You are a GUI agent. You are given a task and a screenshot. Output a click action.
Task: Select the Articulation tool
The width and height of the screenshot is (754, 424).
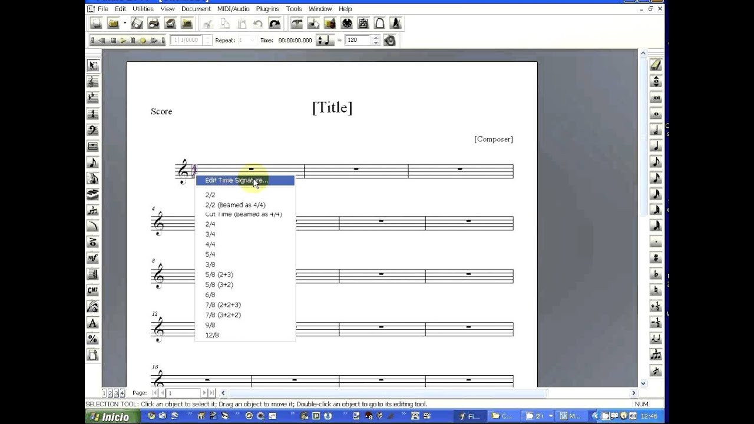pos(92,243)
